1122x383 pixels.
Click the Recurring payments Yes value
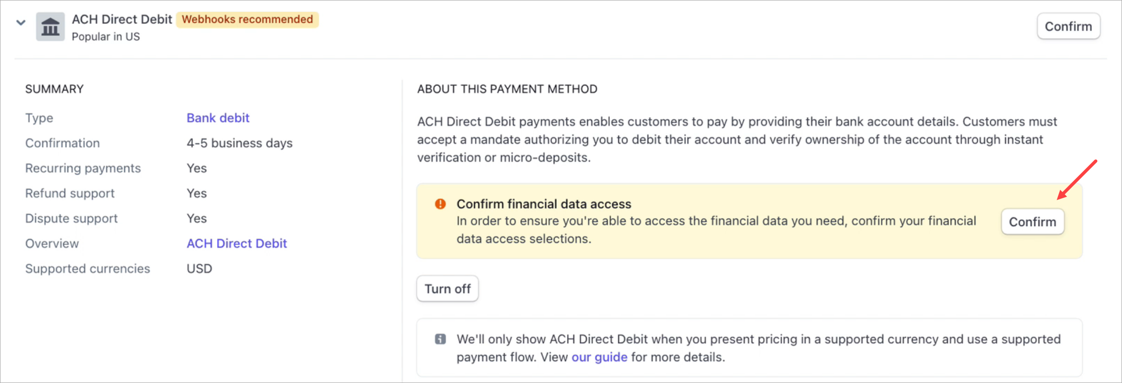click(197, 168)
